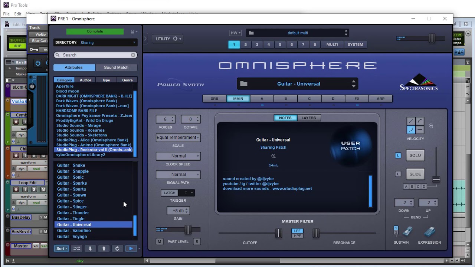Screen dimensions: 475x267
Task: Toggle the SOLO button
Action: (415, 155)
